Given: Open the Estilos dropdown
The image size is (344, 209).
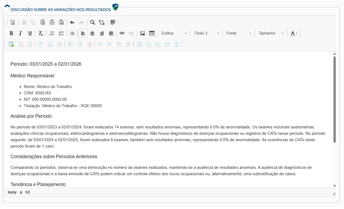Looking at the screenshot, I should [174, 34].
